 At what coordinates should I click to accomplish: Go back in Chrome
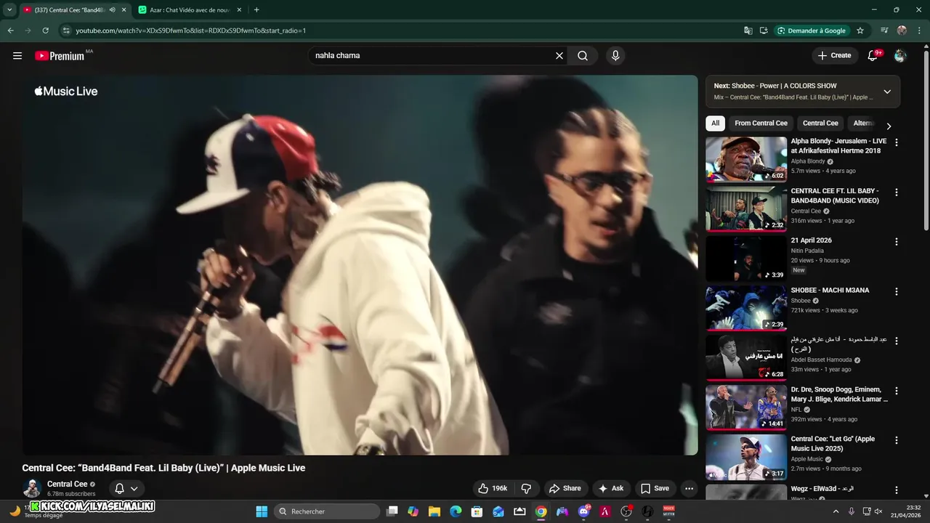tap(10, 31)
